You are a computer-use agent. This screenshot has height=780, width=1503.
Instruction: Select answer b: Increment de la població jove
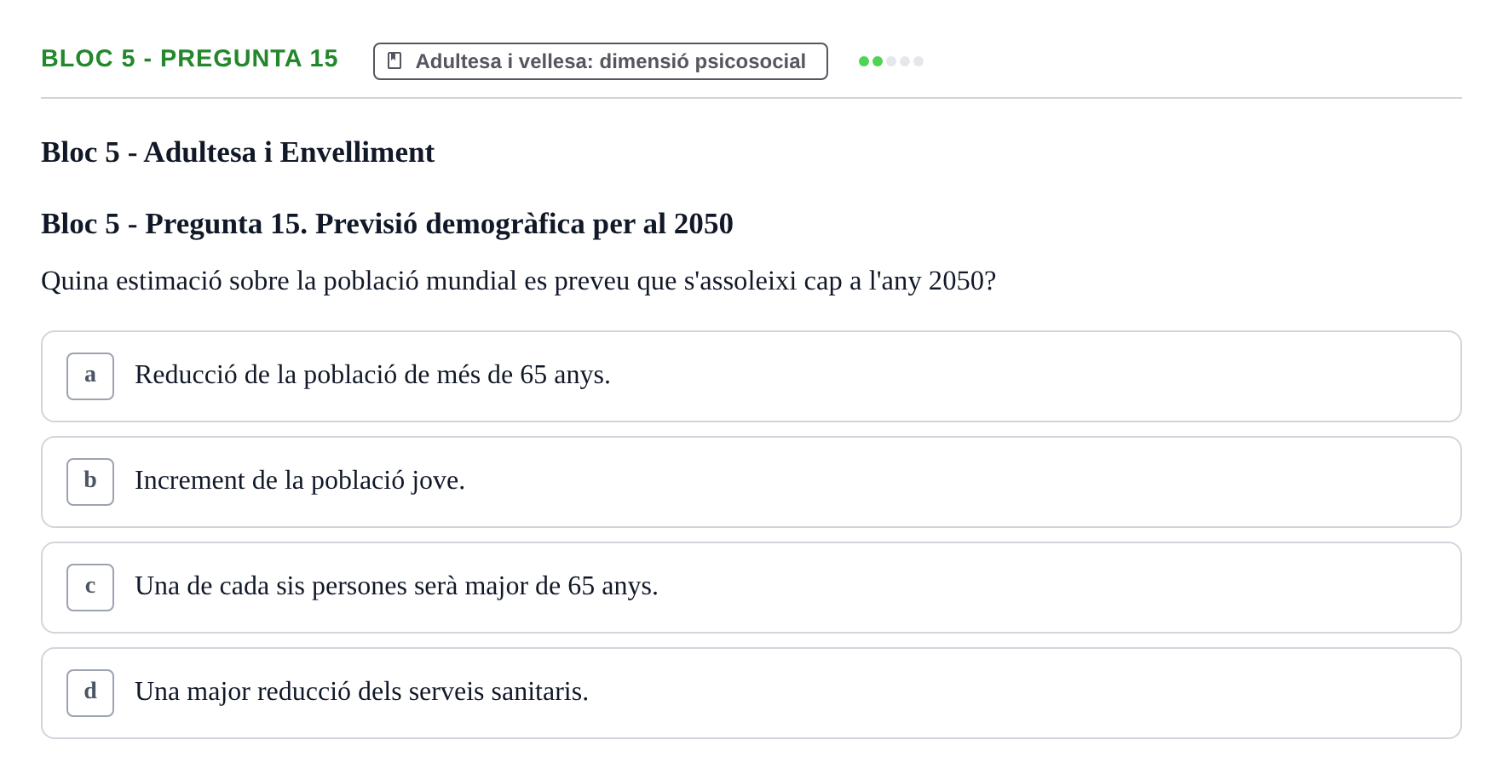pos(751,482)
